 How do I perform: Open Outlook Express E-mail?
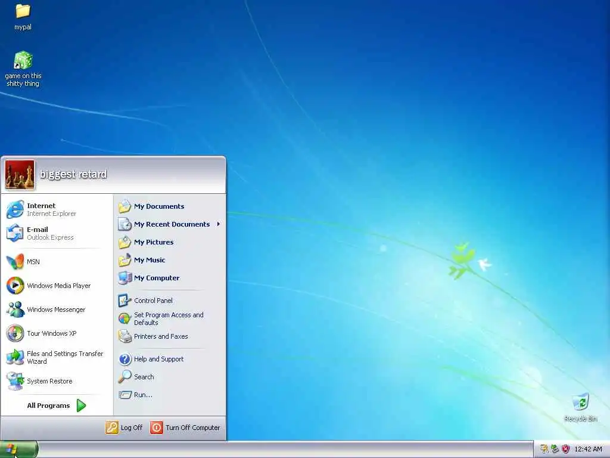pyautogui.click(x=57, y=233)
